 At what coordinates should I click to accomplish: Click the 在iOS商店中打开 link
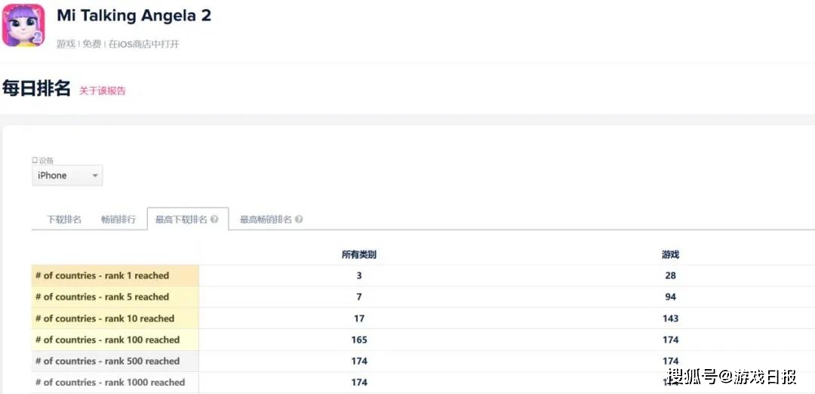[143, 44]
